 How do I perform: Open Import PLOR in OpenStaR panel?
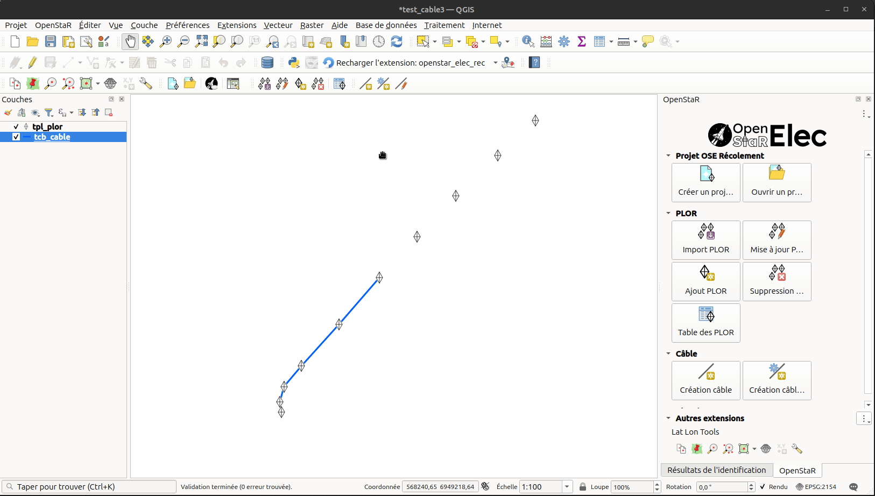coord(705,240)
